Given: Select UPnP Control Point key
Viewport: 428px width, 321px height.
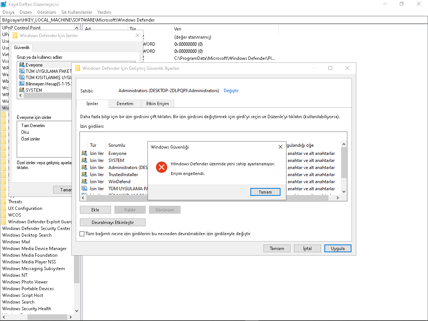Looking at the screenshot, I should [x=21, y=27].
